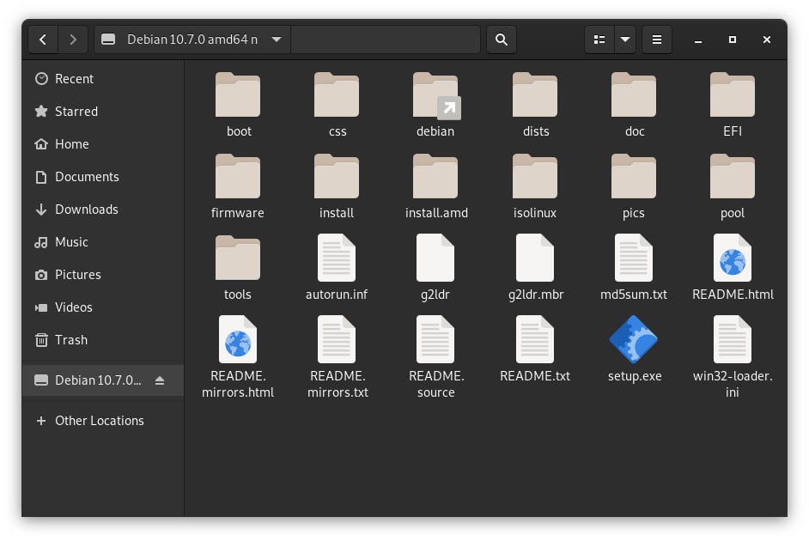
Task: Click the empty path bar area
Action: click(x=386, y=40)
